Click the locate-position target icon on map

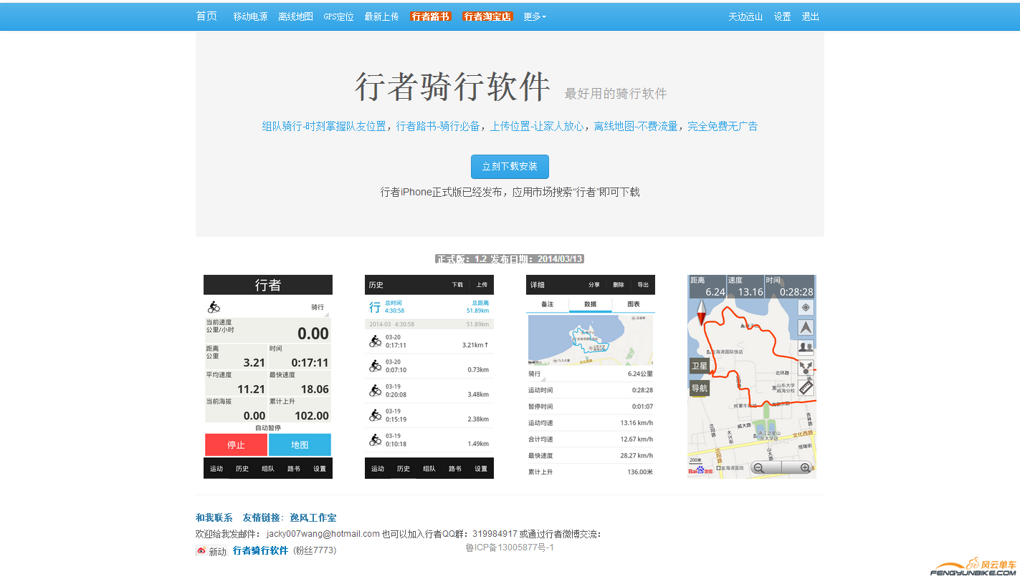pos(806,308)
